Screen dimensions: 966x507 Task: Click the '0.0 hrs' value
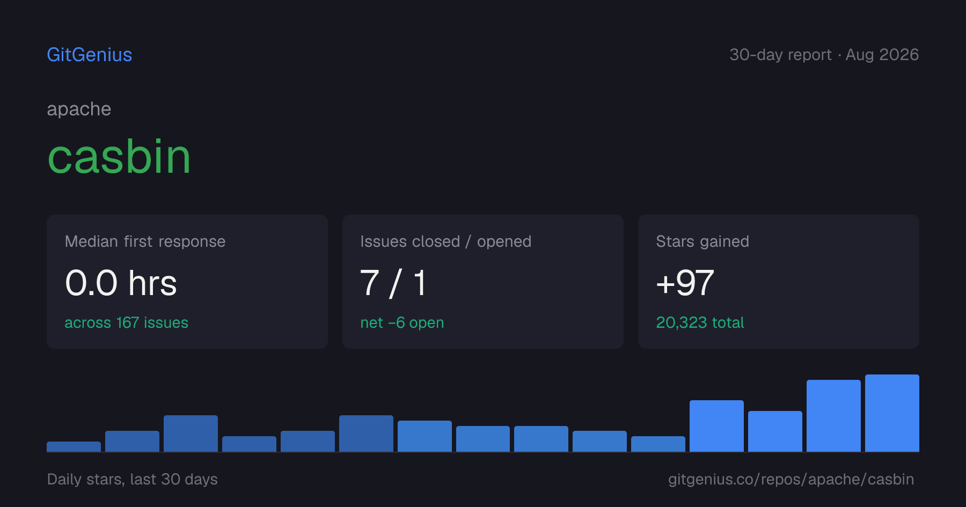click(x=121, y=283)
